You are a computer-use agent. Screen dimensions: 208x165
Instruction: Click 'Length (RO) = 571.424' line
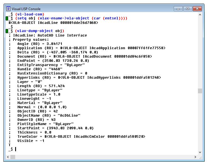coord(41,86)
